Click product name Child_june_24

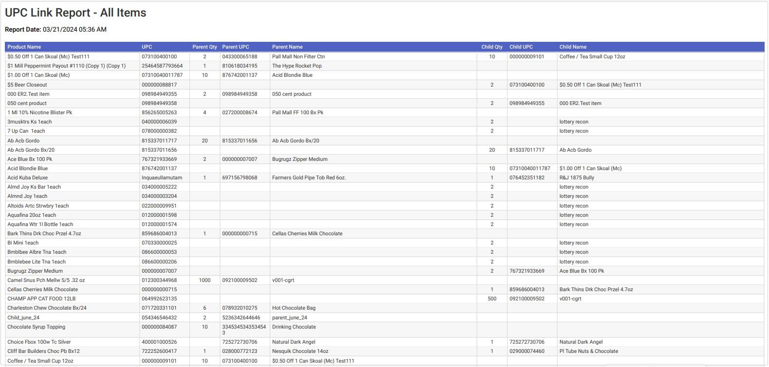pyautogui.click(x=23, y=318)
